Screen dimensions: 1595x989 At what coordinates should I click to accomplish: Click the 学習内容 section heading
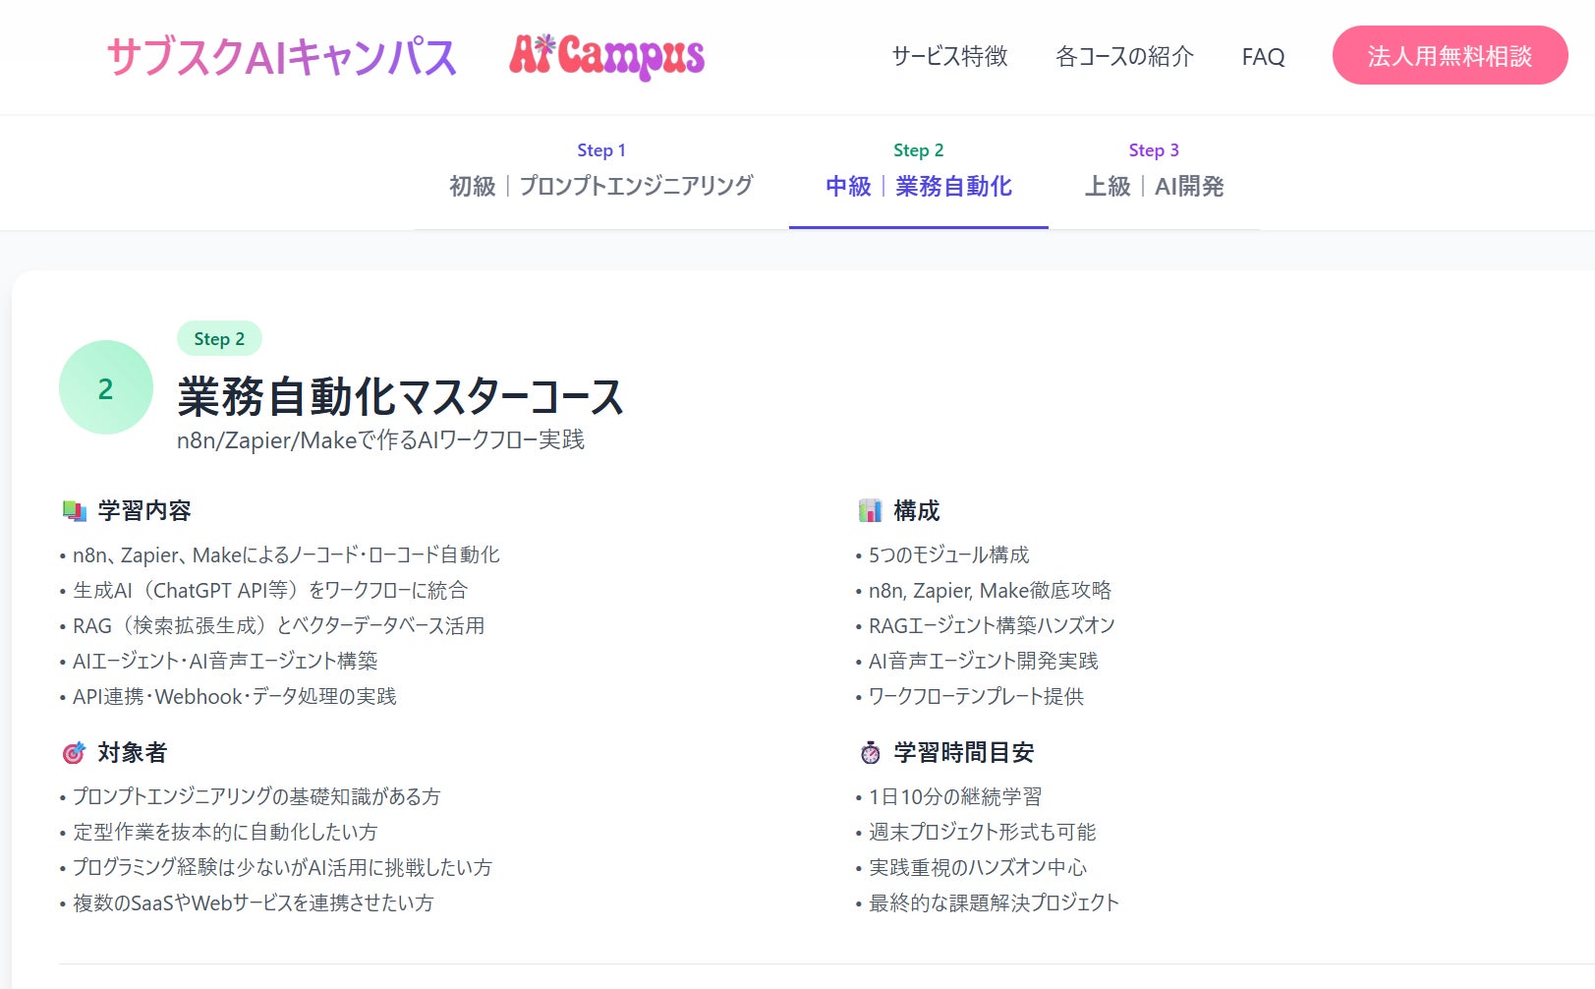tap(144, 510)
